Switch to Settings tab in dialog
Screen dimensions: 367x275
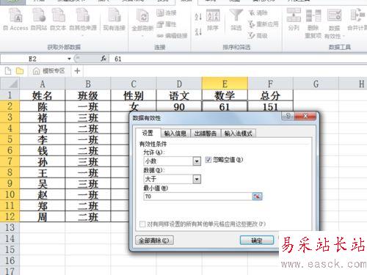coord(148,133)
